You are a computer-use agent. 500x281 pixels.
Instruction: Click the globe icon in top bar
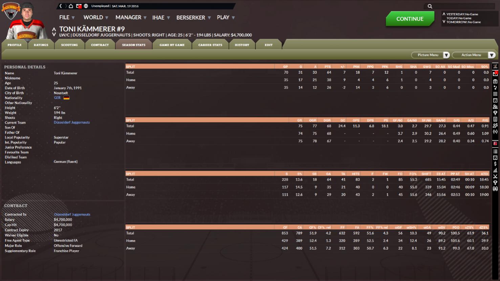[86, 6]
